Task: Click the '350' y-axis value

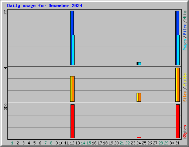Action: click(6, 107)
